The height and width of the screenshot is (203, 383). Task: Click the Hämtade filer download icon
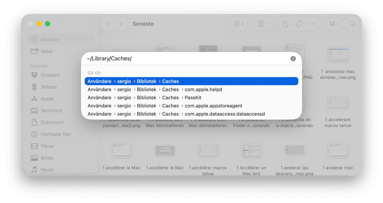coord(34,134)
